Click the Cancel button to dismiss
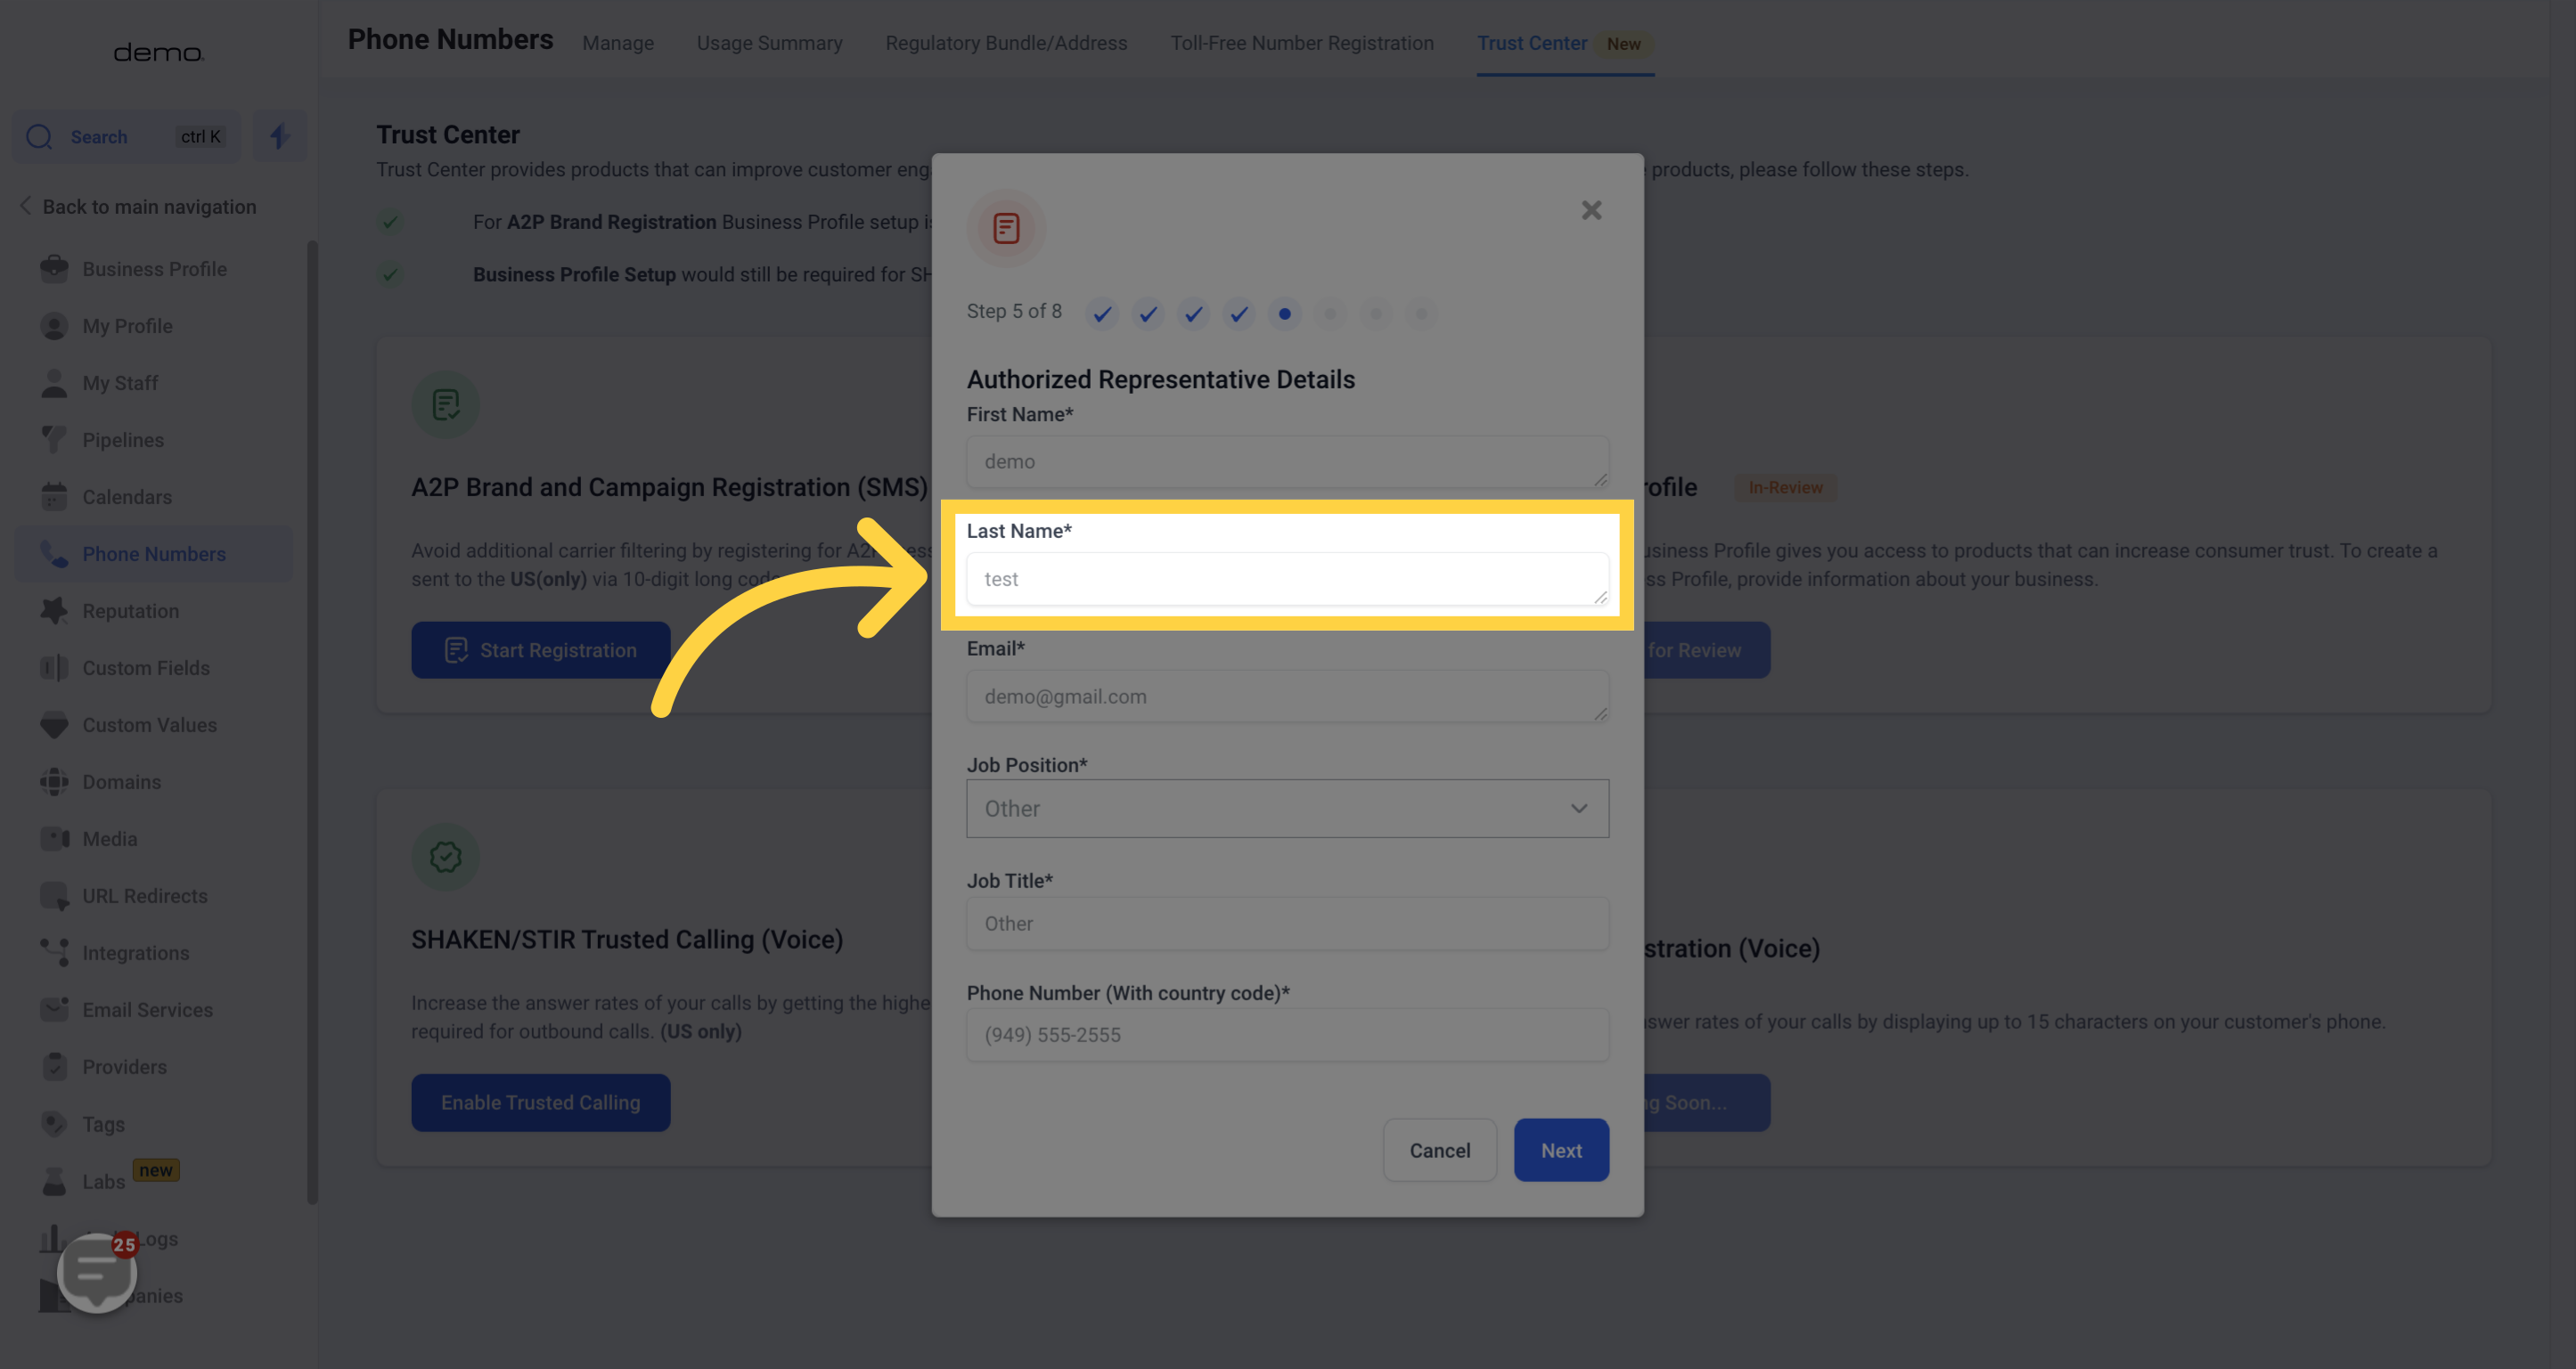 point(1440,1149)
